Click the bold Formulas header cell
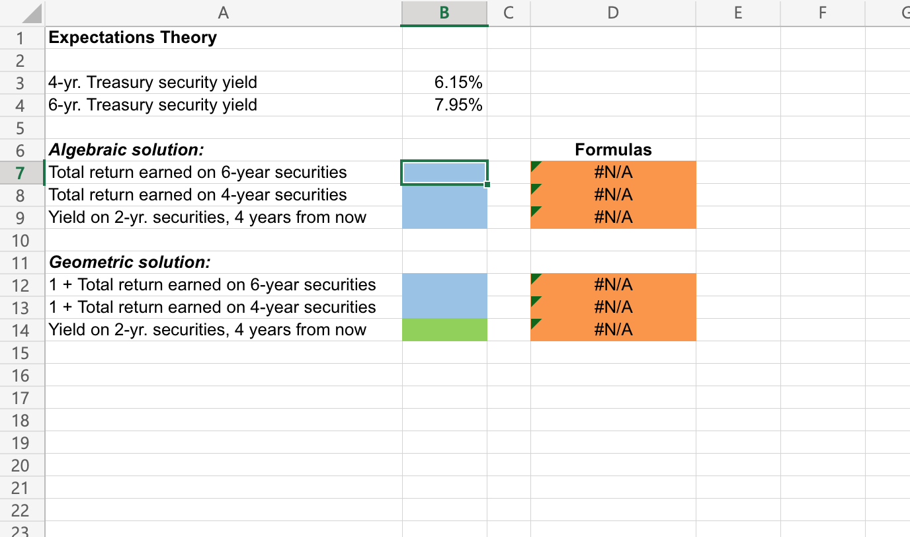This screenshot has height=537, width=910. (612, 149)
